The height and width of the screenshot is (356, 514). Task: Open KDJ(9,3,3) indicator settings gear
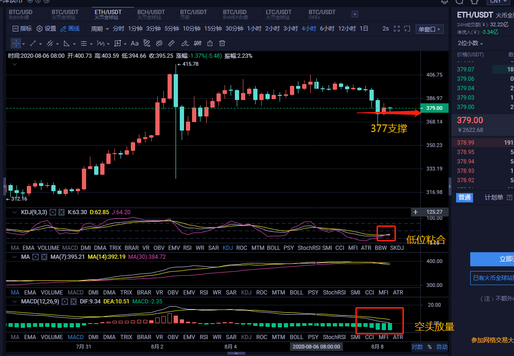[52, 212]
